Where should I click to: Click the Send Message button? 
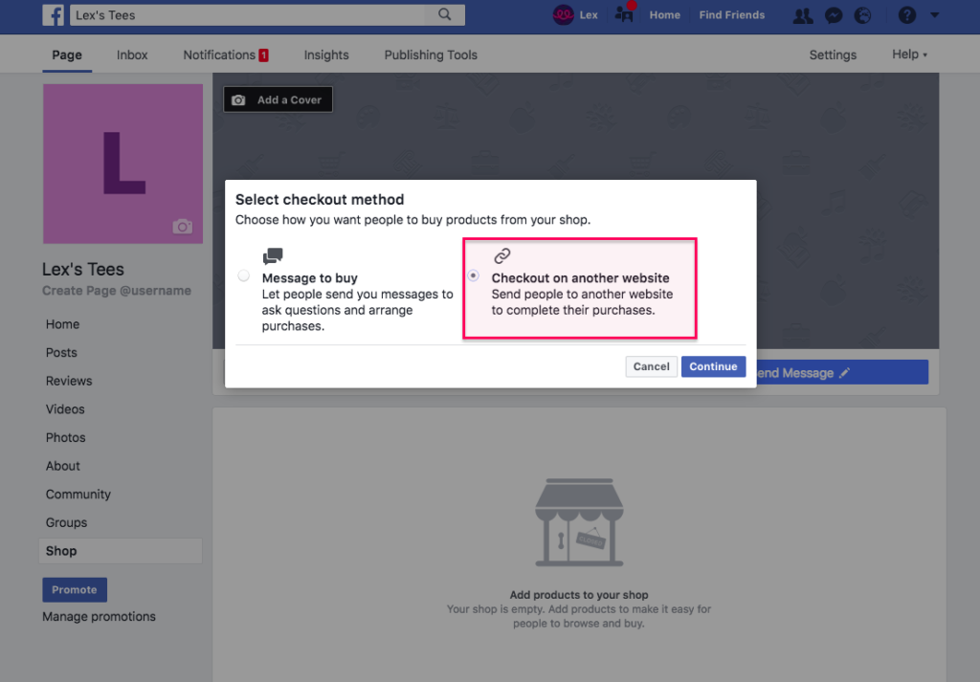(x=842, y=373)
